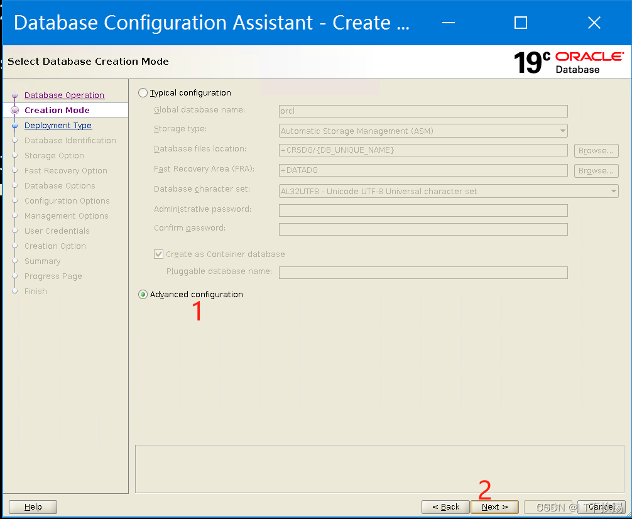The image size is (632, 519).
Task: Maximize the Database Configuration Assistant window
Action: point(521,23)
